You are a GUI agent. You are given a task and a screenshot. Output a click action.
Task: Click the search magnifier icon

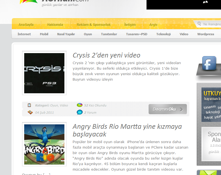click(199, 24)
